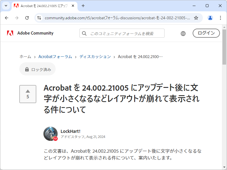Screen dimensions: 227x170
Task: Upvote the post using the arrow icon
Action: (x=28, y=91)
